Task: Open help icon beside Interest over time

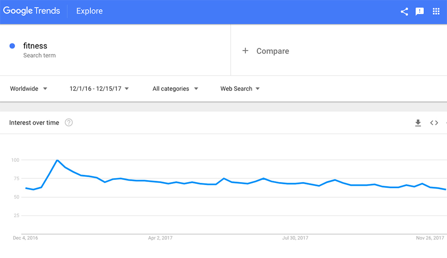Action: point(69,123)
